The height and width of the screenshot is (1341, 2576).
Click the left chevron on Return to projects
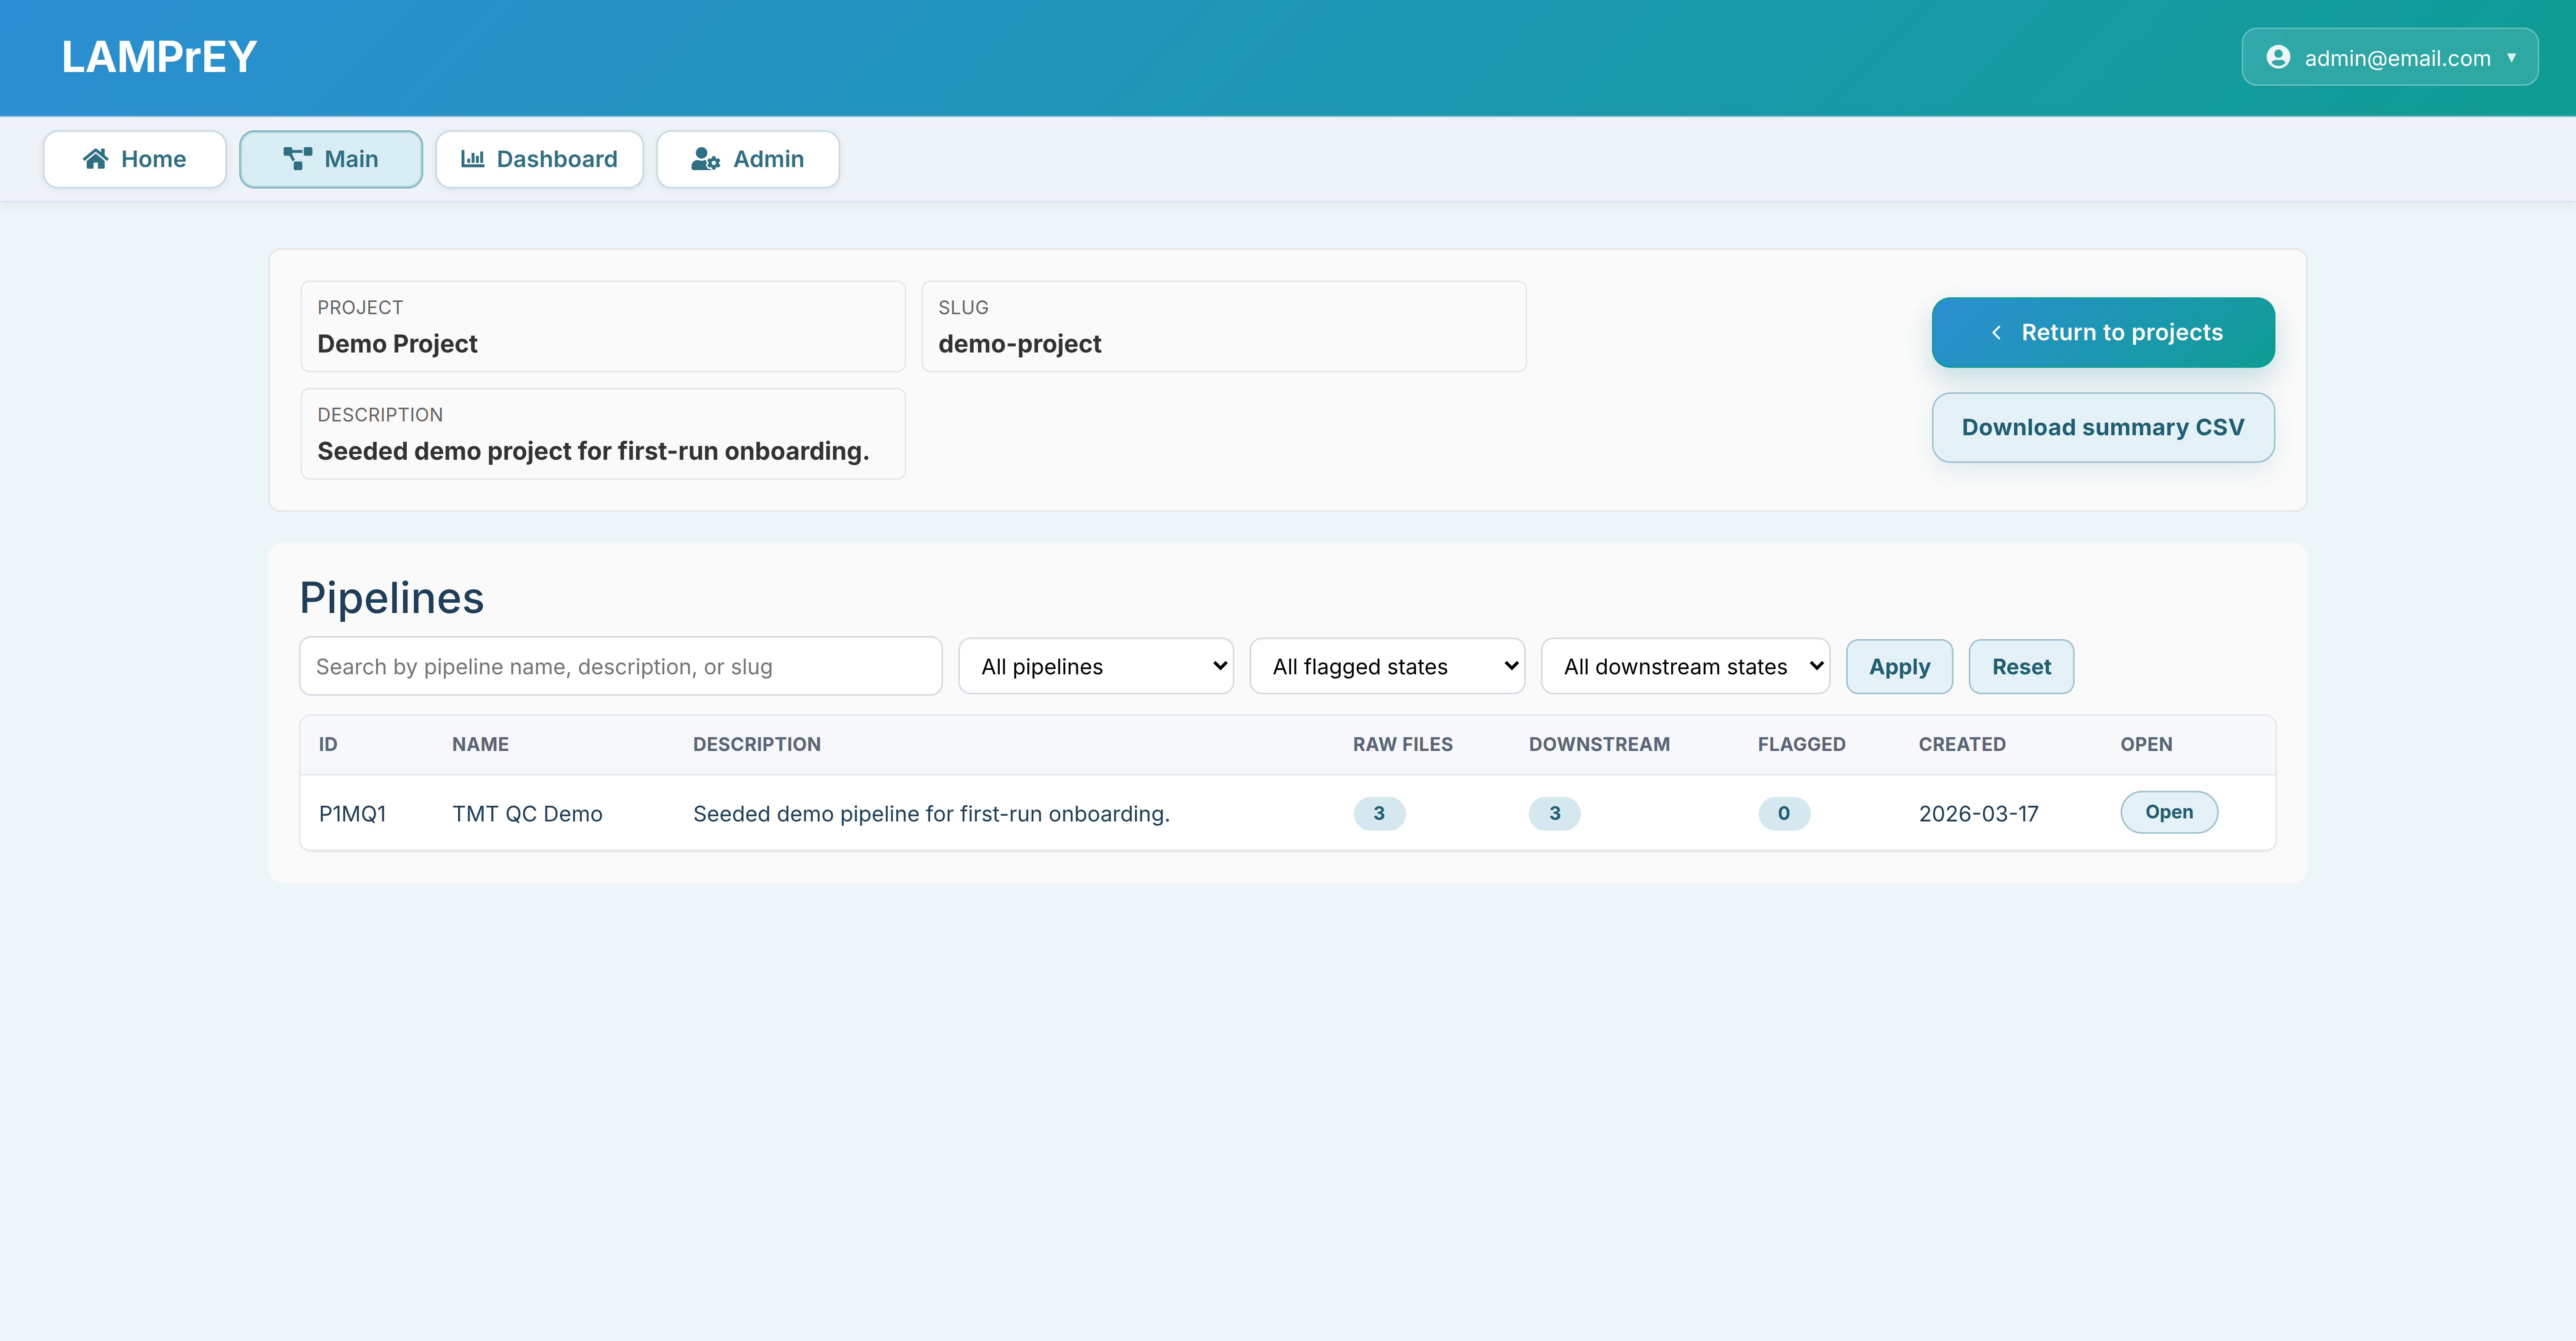point(1996,333)
